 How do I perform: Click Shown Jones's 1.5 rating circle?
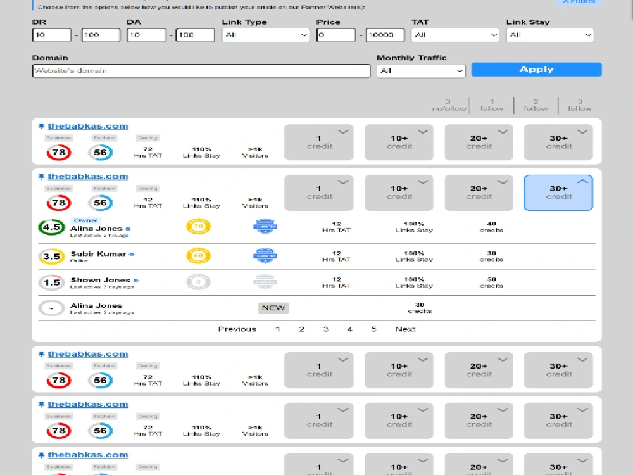pyautogui.click(x=51, y=282)
